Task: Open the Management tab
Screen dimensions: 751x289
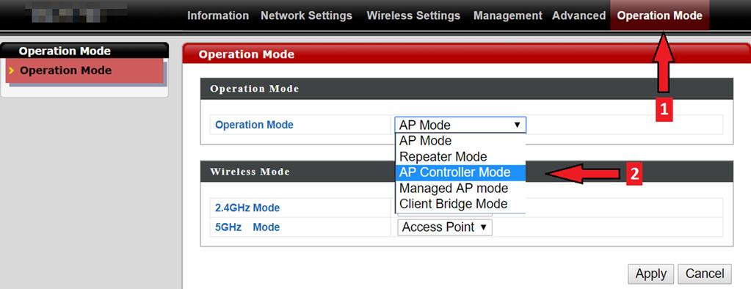Action: (508, 16)
